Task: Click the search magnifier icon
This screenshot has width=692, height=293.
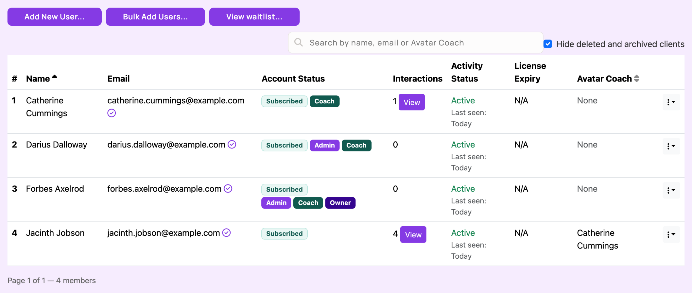Action: pyautogui.click(x=298, y=42)
